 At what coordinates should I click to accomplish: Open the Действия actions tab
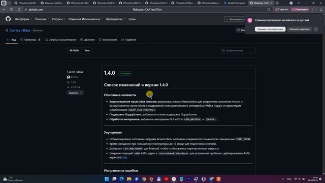(x=87, y=40)
